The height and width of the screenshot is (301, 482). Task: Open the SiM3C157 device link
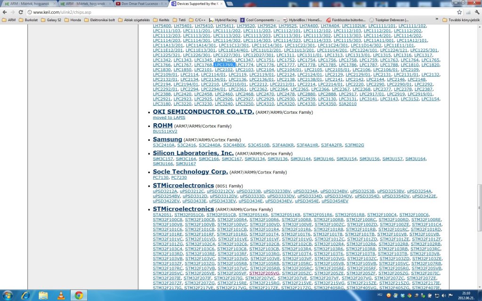[x=163, y=159]
